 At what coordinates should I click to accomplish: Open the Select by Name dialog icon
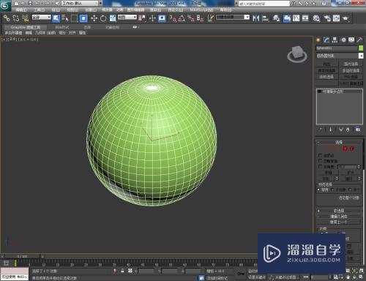point(65,18)
